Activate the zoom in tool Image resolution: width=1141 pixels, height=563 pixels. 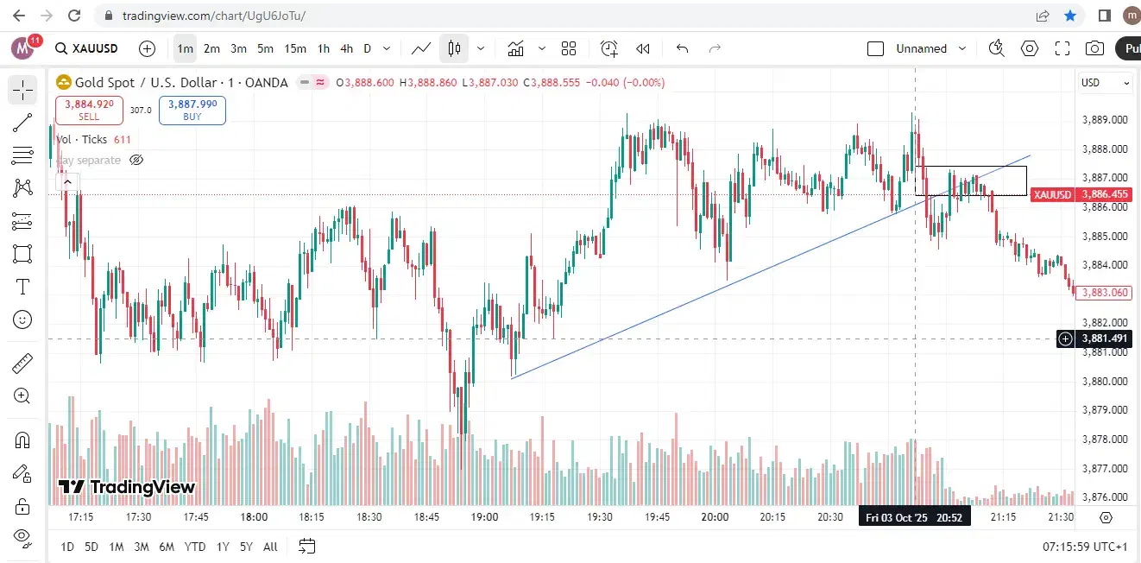[22, 396]
